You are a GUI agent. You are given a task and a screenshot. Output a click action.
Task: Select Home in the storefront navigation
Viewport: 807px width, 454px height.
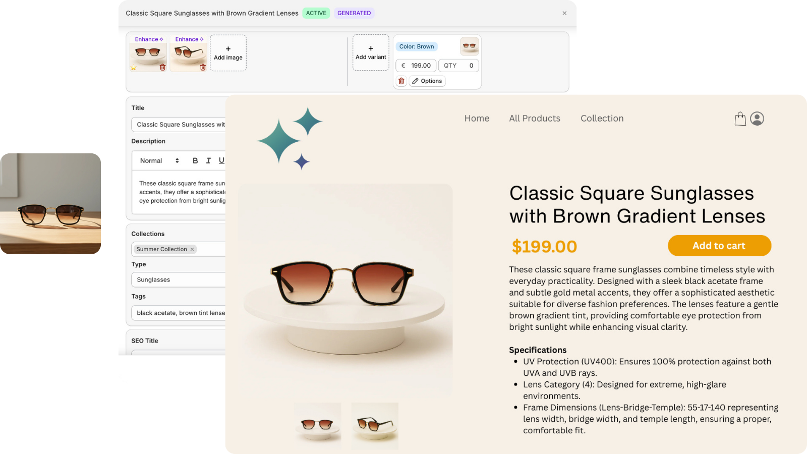(477, 118)
